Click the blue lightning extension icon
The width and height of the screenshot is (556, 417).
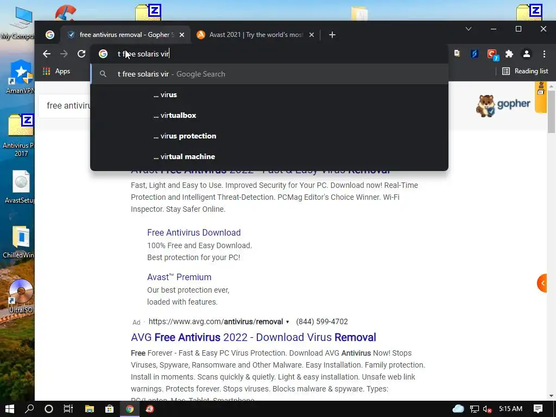(475, 54)
